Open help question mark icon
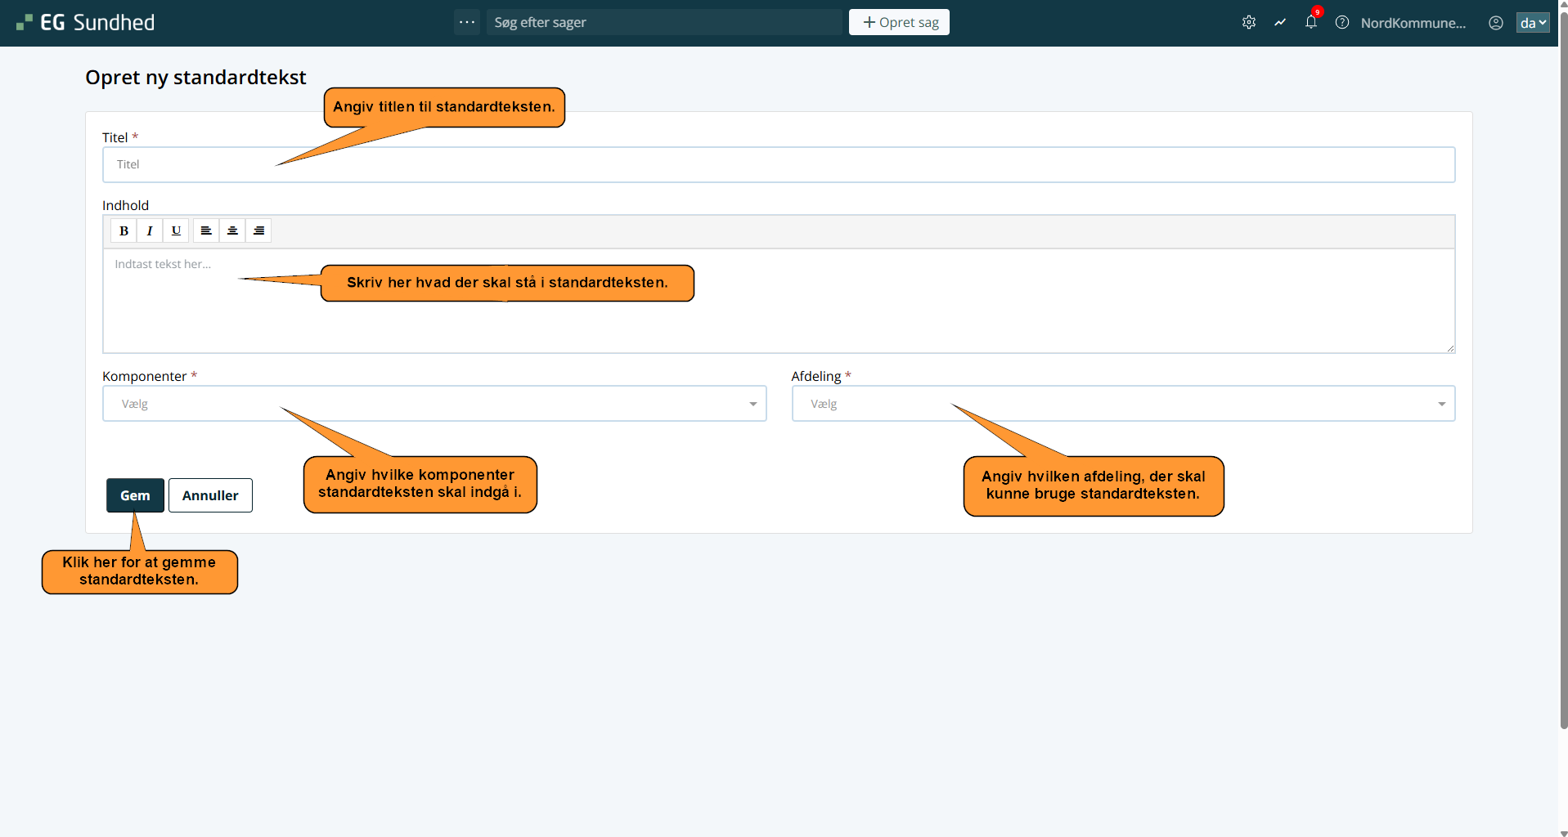The width and height of the screenshot is (1568, 837). (x=1341, y=23)
